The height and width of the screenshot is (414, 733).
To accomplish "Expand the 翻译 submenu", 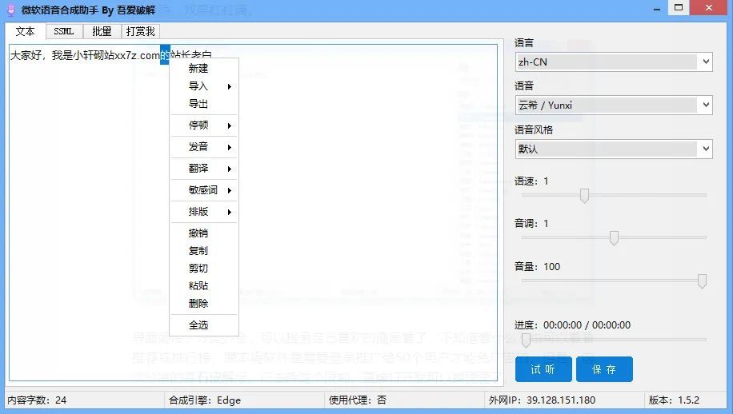I will (204, 169).
